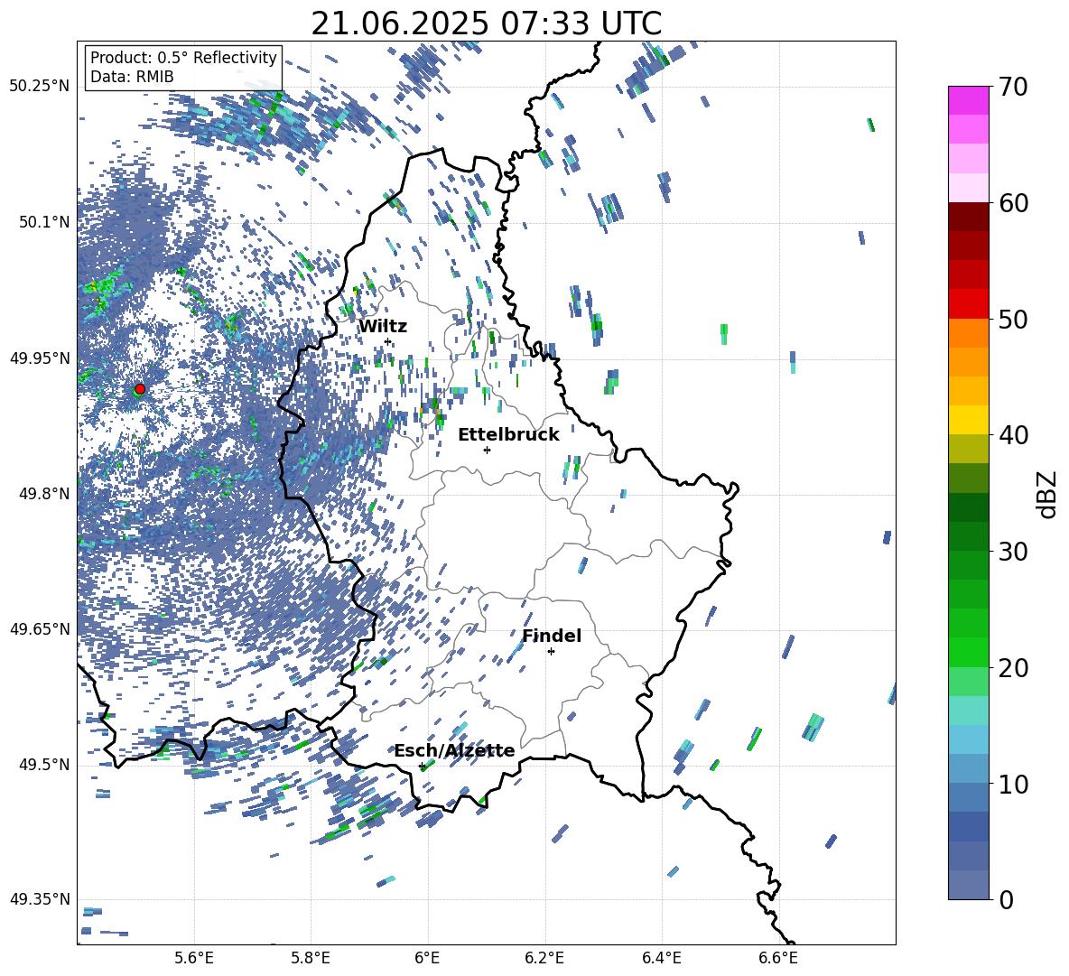
Task: Click the 49.35°N latitude label
Action: coord(40,899)
